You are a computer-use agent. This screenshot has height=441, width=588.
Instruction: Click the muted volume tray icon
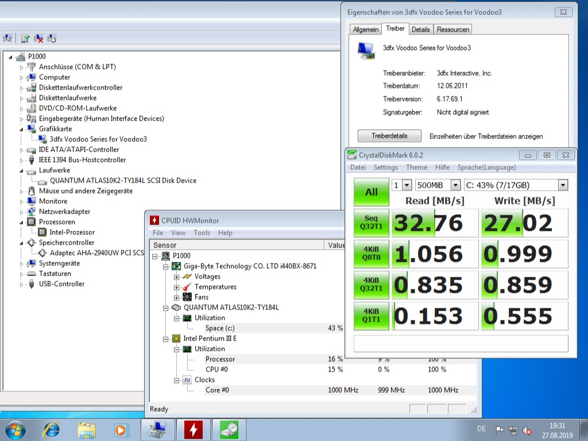527,430
